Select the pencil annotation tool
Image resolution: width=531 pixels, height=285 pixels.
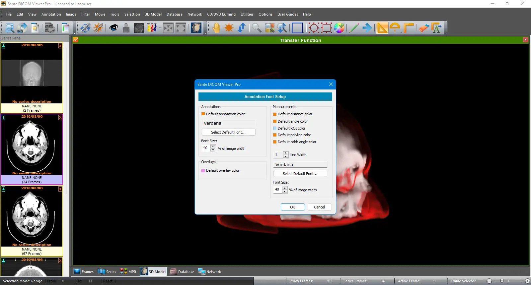[354, 28]
